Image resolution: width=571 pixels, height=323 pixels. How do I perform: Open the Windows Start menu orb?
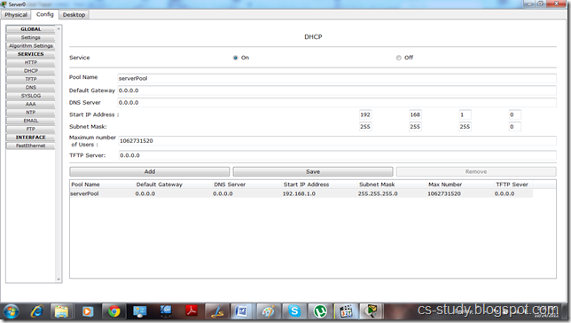[x=11, y=311]
